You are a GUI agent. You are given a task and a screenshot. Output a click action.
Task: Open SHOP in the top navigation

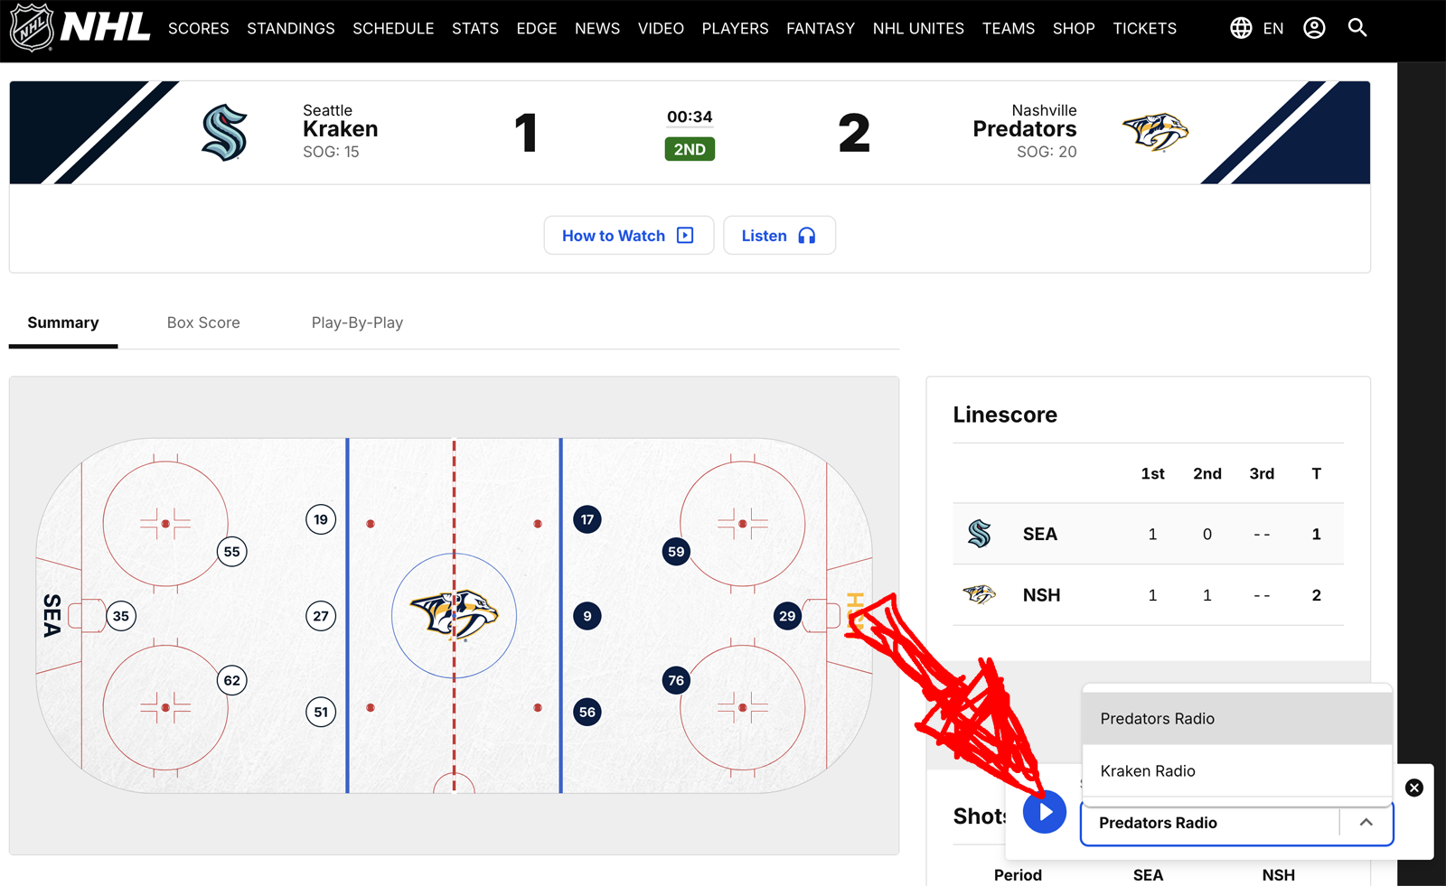pyautogui.click(x=1074, y=28)
